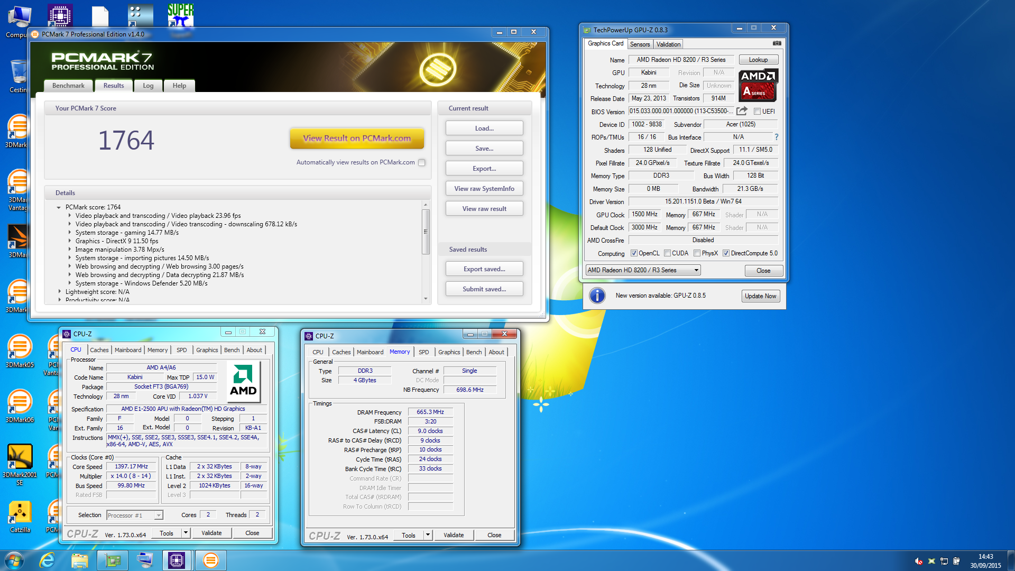
Task: Click the AMD logo in CPU-Z
Action: pyautogui.click(x=243, y=381)
